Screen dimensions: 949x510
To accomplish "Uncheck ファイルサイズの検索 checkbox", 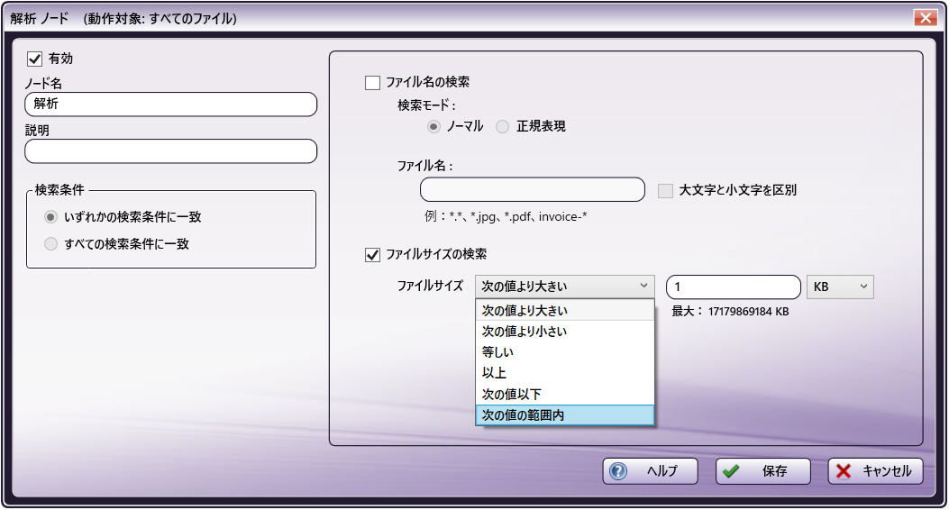I will (x=372, y=255).
